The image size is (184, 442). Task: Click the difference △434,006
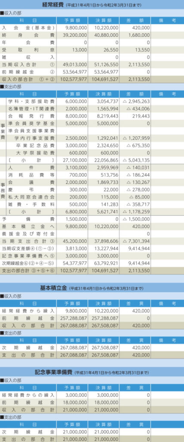coord(138,109)
